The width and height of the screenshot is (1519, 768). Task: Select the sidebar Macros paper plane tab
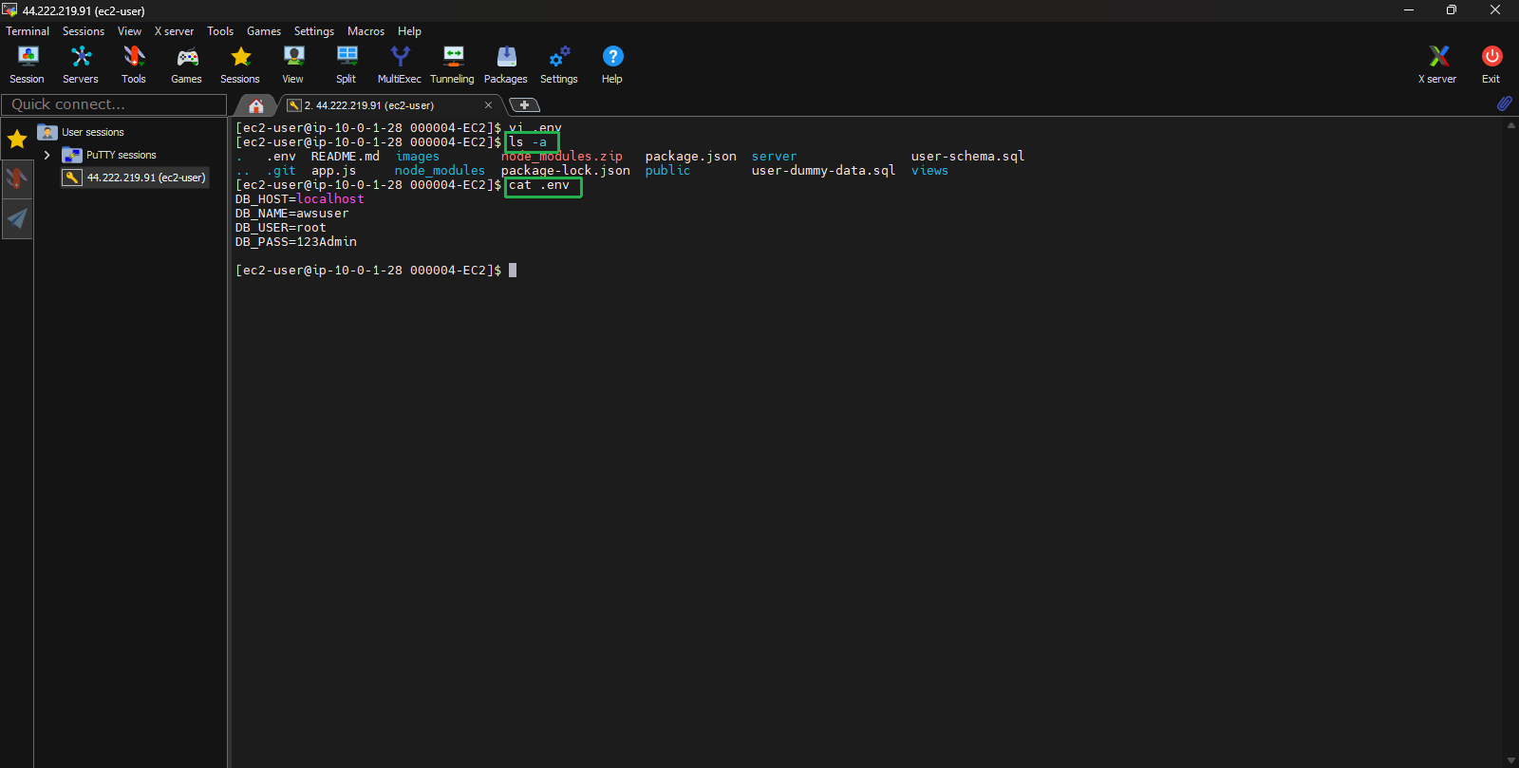click(x=17, y=219)
